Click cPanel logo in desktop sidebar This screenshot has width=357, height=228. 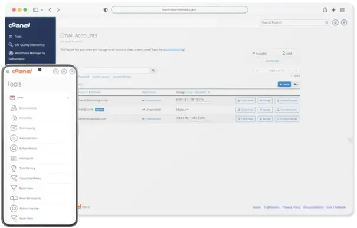tap(19, 25)
